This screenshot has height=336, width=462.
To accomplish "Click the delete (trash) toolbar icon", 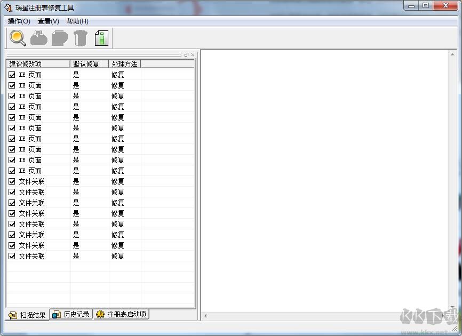I will click(x=80, y=38).
